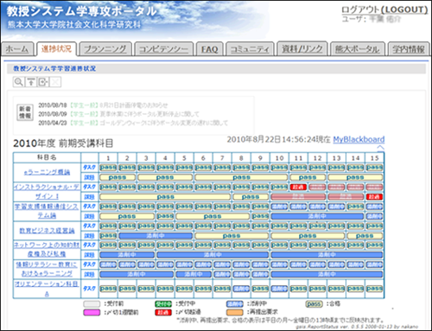Open the コンピテンシー tab
Viewport: 432px width, 331px height.
pyautogui.click(x=163, y=49)
